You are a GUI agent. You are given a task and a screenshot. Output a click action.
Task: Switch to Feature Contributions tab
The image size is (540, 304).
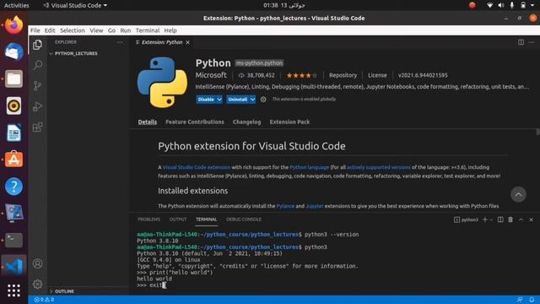(195, 122)
